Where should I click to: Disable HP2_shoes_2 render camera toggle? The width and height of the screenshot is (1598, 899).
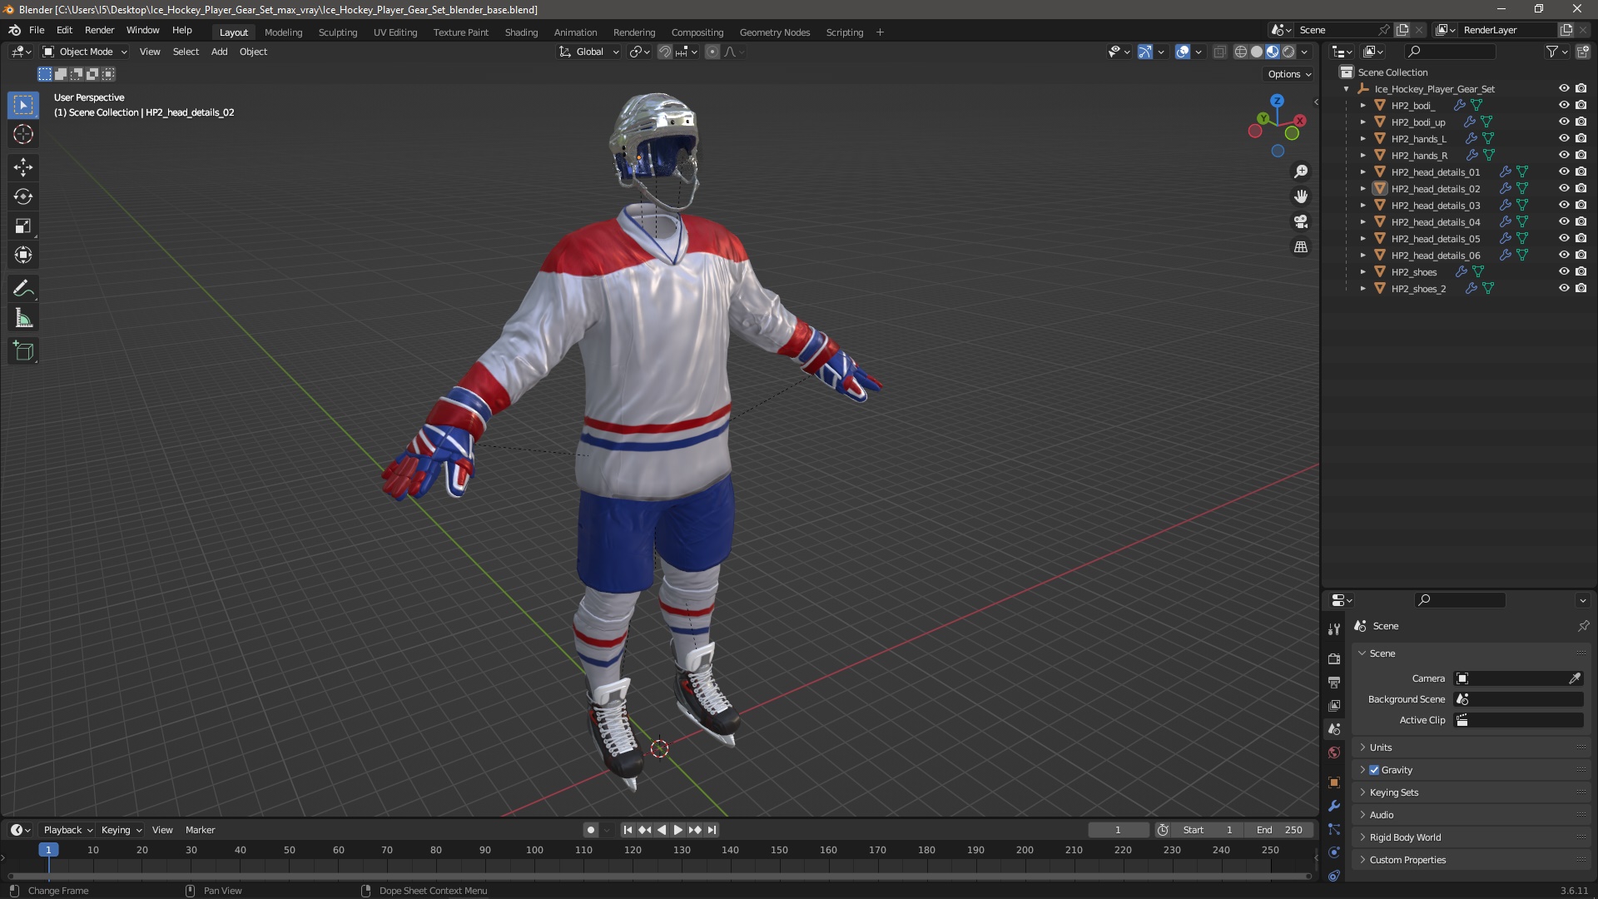tap(1581, 289)
